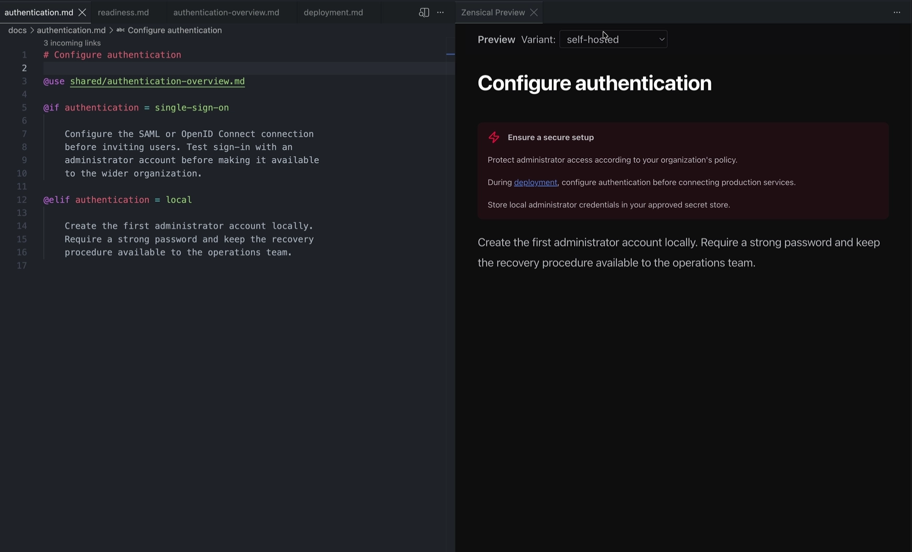Follow the shared/authentication-overview.md link
The width and height of the screenshot is (912, 552).
click(x=157, y=81)
